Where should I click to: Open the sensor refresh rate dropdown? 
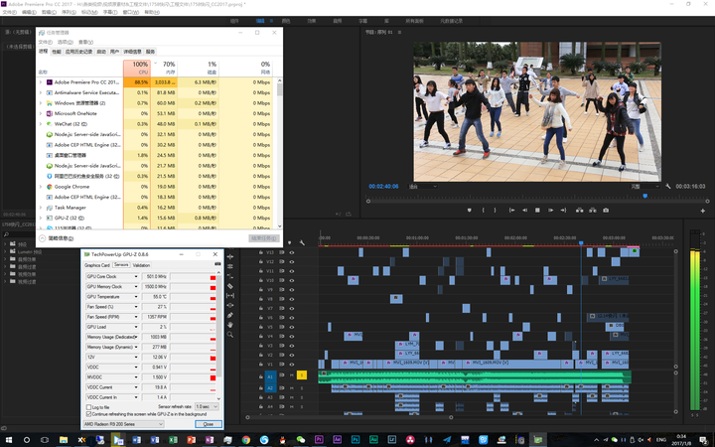pos(207,406)
